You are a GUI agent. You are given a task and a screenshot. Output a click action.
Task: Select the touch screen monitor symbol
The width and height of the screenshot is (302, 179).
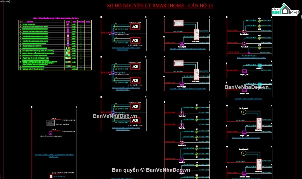click(x=50, y=123)
